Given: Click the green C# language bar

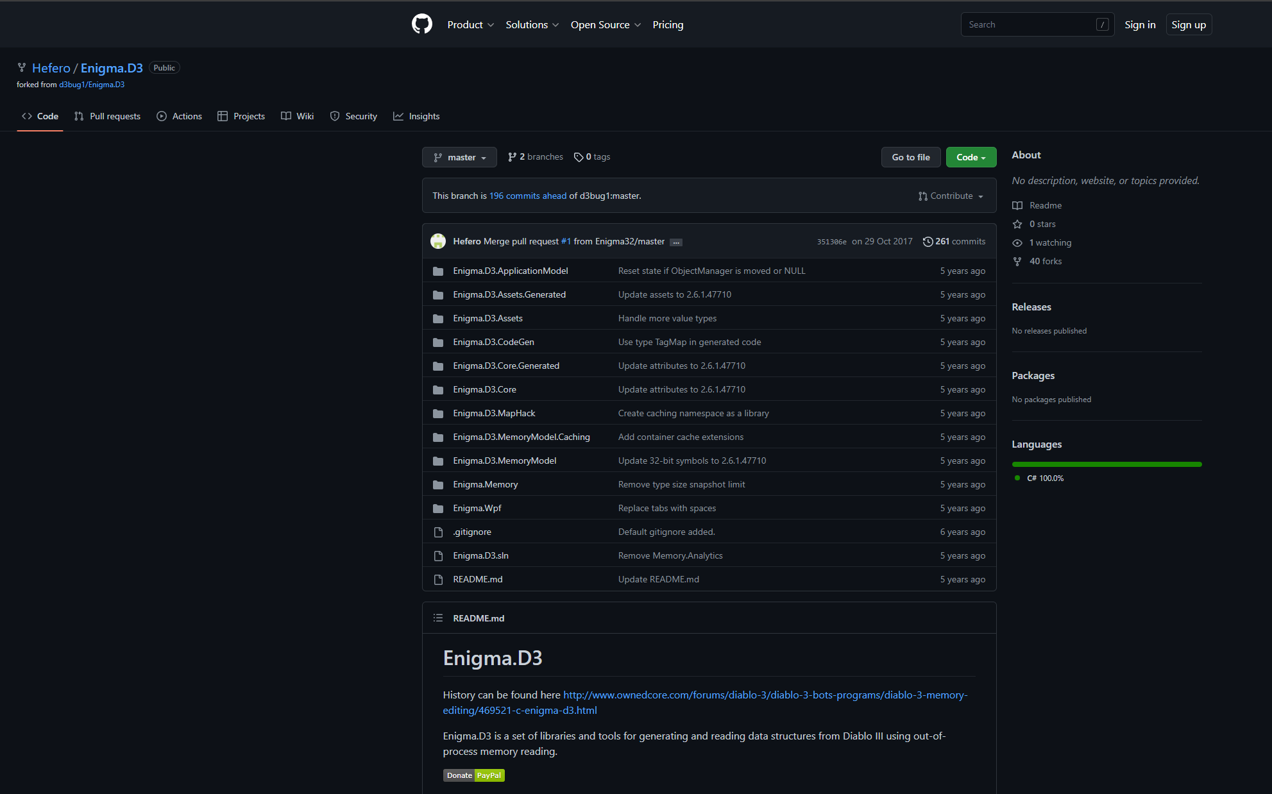Looking at the screenshot, I should click(x=1107, y=464).
